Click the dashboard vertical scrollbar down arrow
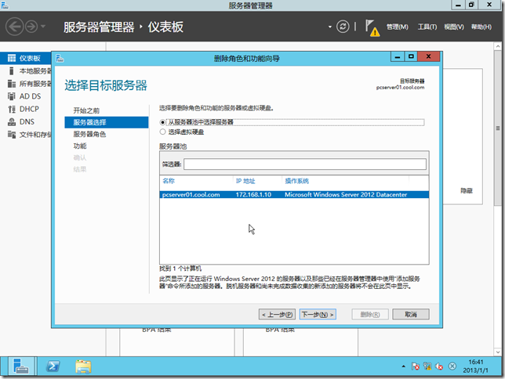This screenshot has height=379, width=505. pos(498,352)
